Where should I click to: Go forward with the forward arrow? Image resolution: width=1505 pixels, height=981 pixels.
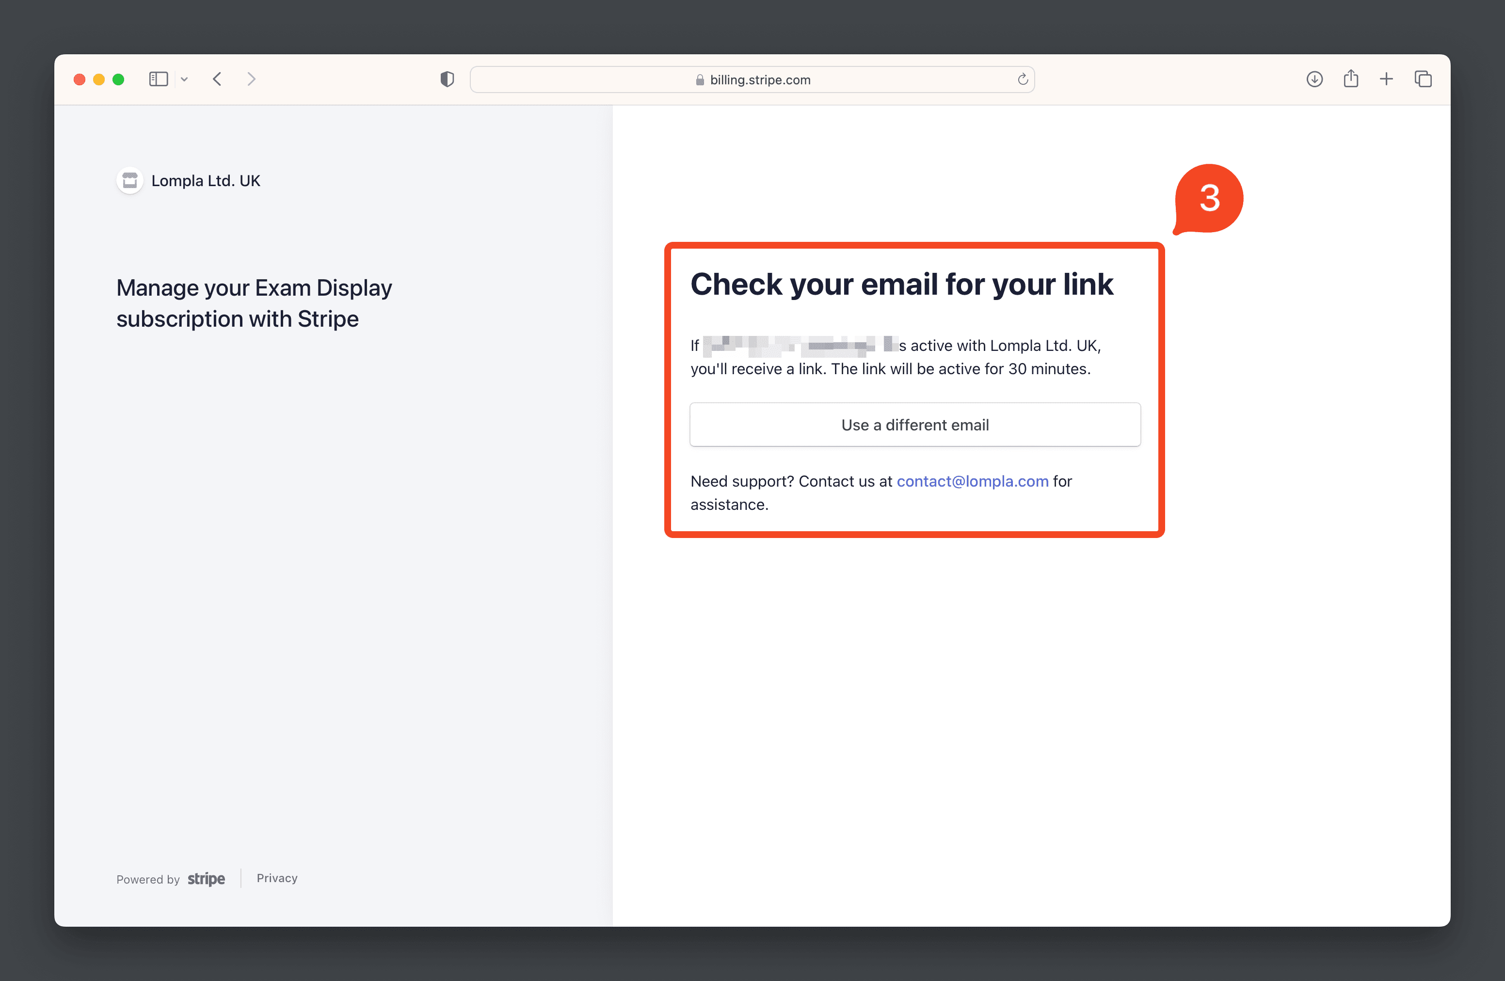tap(251, 79)
